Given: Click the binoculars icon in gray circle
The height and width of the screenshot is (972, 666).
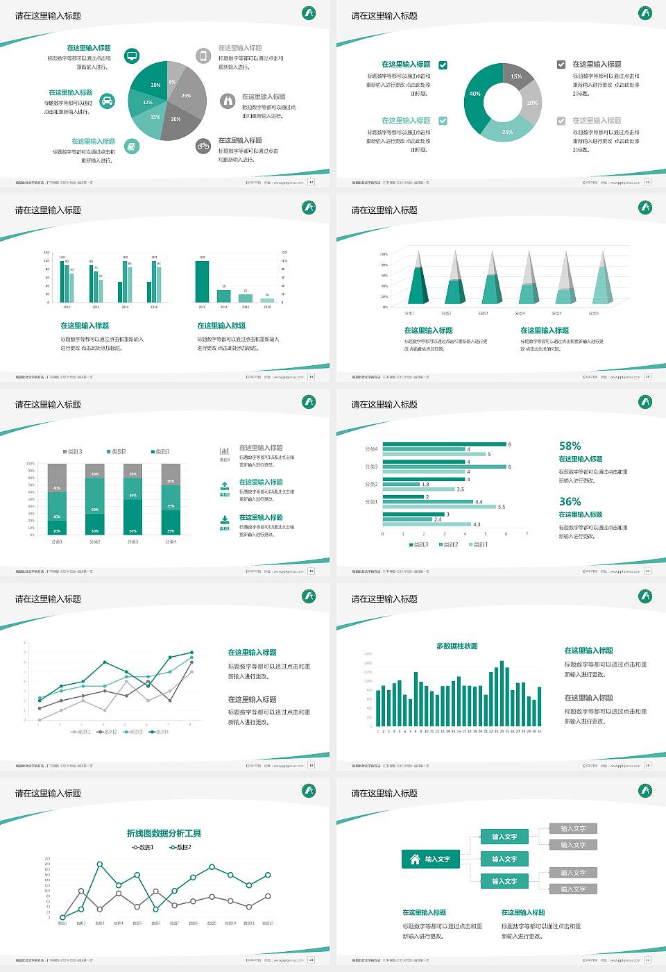Looking at the screenshot, I should tap(228, 101).
